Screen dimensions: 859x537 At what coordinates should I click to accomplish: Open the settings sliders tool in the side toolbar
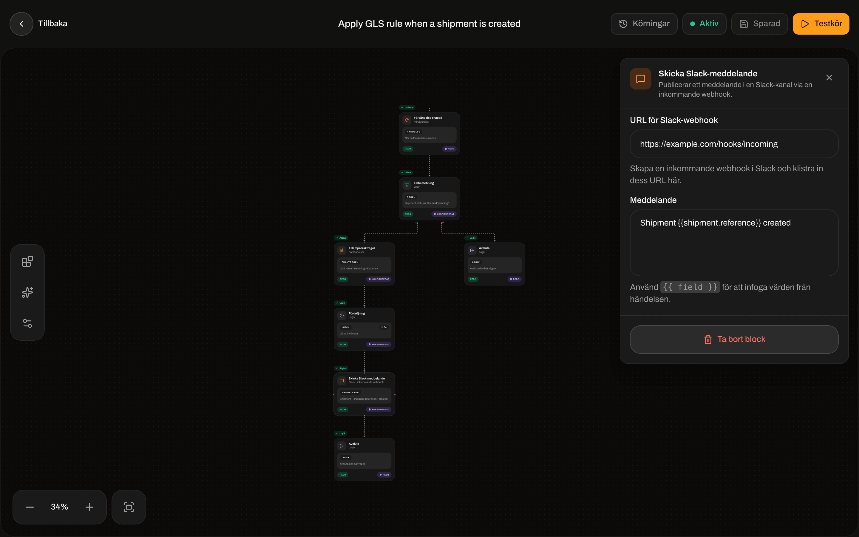click(27, 323)
